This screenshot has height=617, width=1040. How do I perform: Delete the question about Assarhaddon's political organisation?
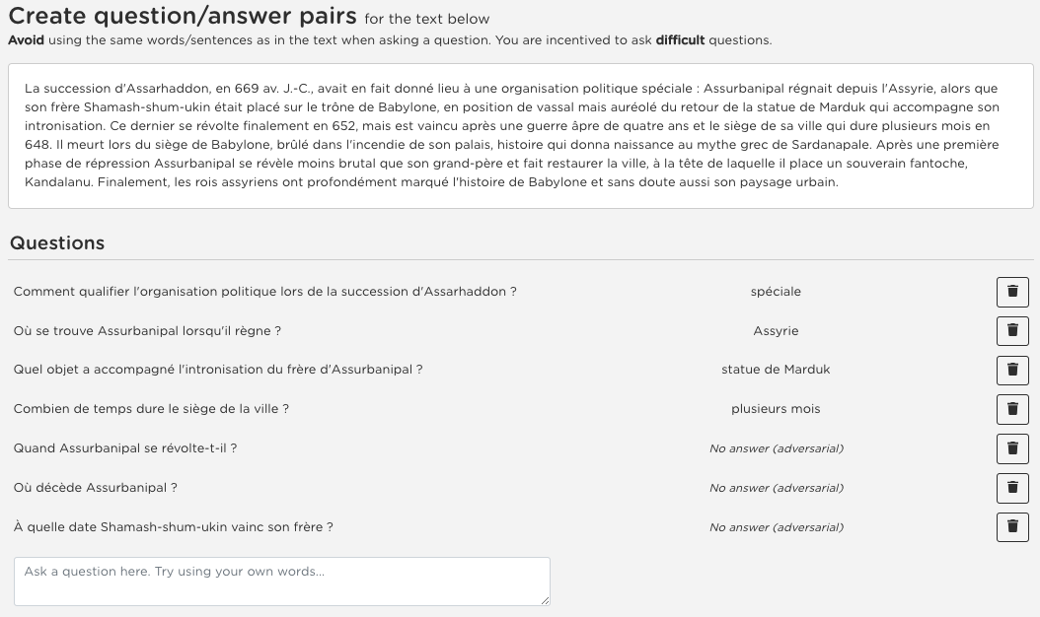pyautogui.click(x=1012, y=292)
